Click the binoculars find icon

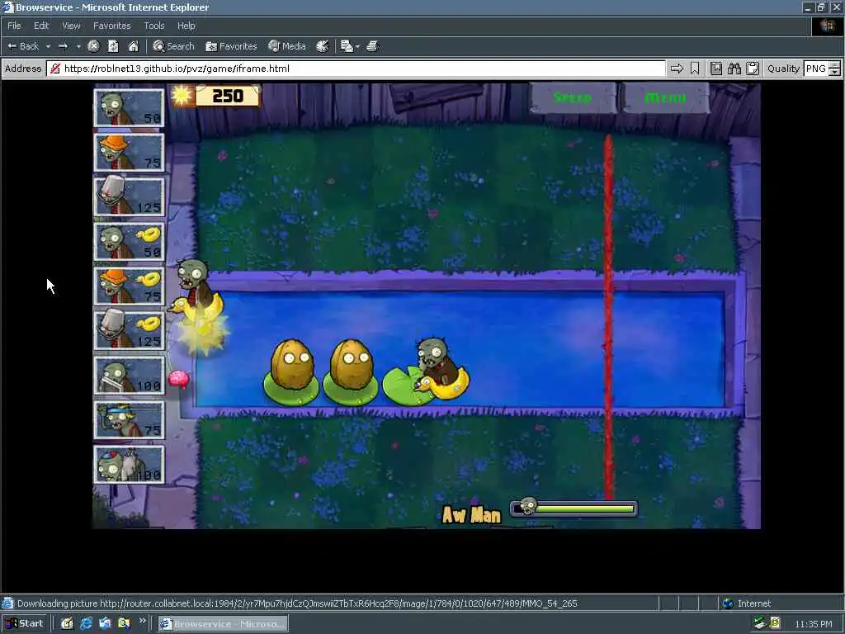pyautogui.click(x=734, y=69)
